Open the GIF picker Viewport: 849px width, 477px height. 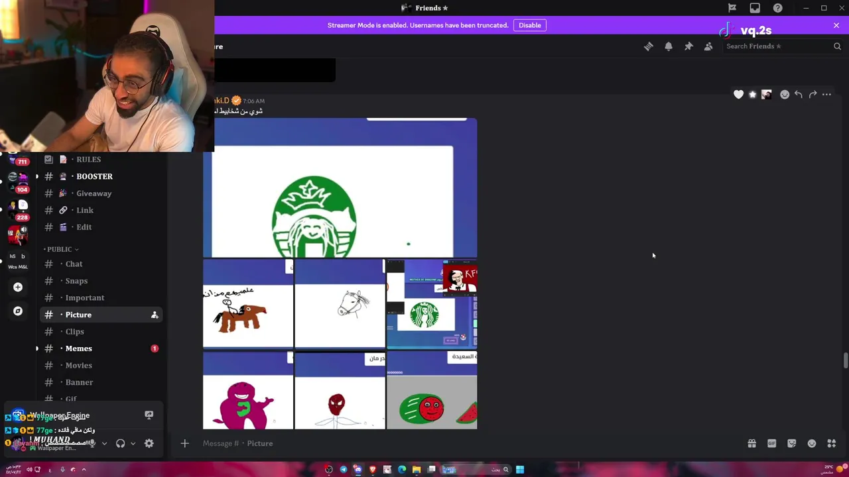coord(771,443)
